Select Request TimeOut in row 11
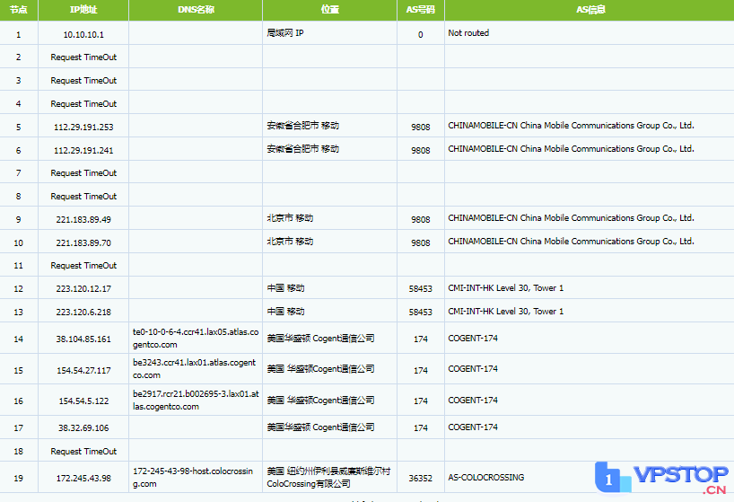This screenshot has width=734, height=502. [83, 266]
